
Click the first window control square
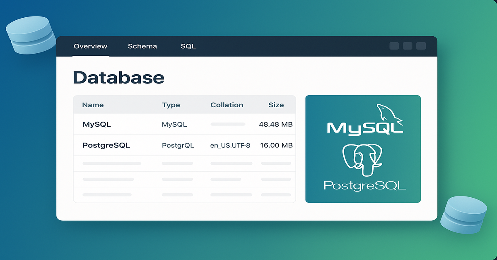click(x=393, y=46)
